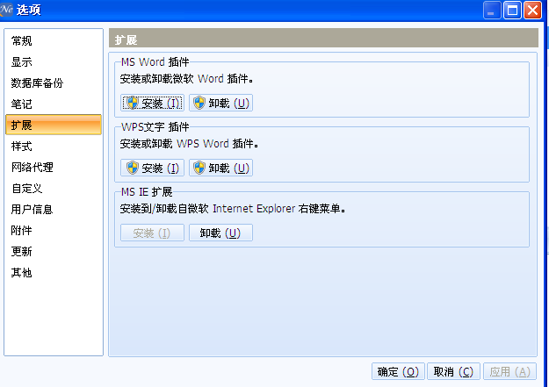Click 卸载 under MS IE 扩展
This screenshot has width=549, height=387.
point(220,233)
